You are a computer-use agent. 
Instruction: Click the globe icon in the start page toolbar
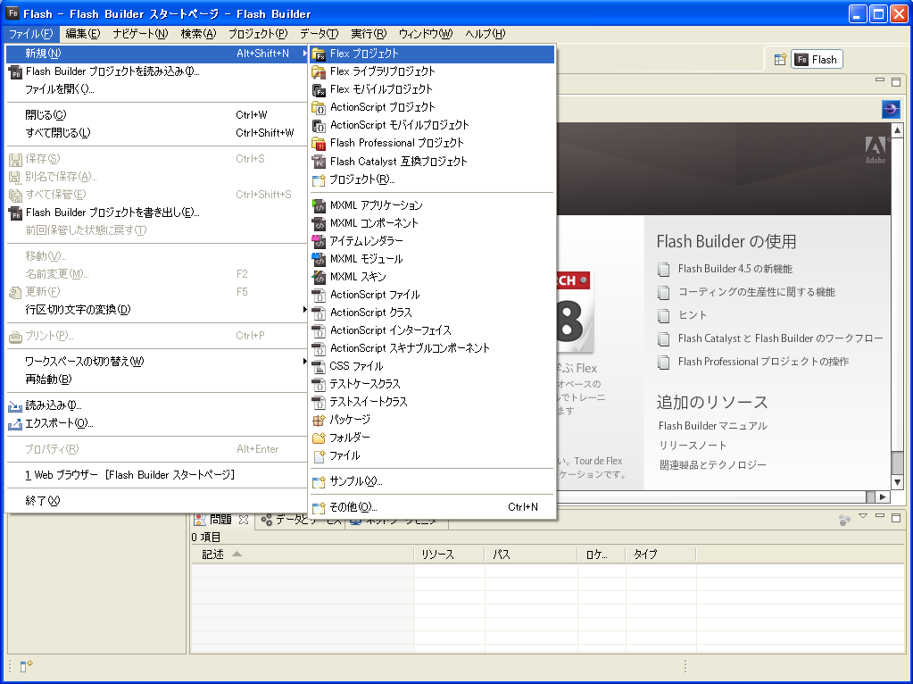click(891, 109)
